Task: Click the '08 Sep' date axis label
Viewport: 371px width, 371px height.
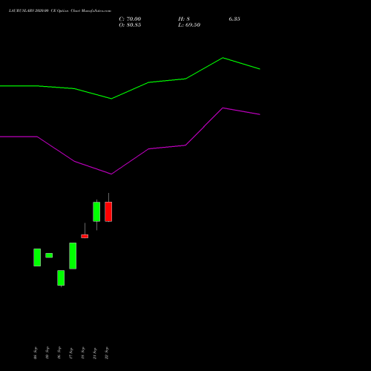Action: click(36, 353)
